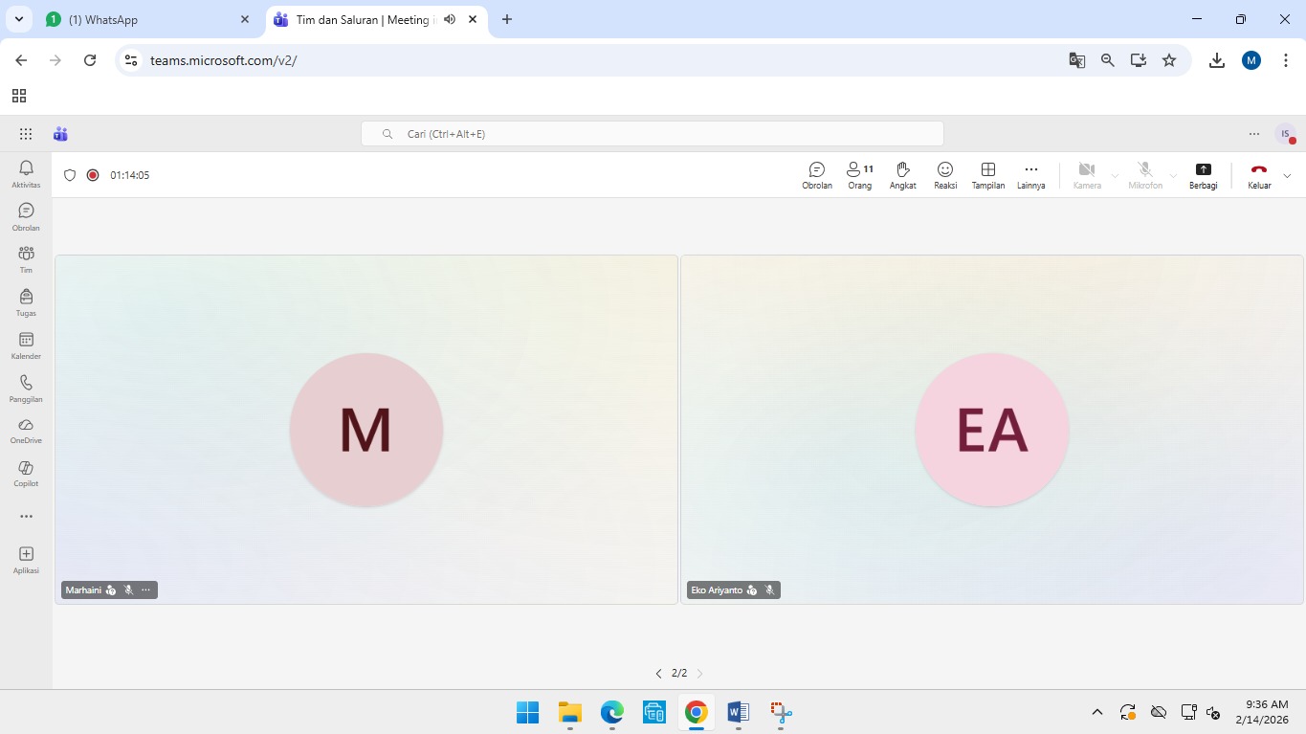
Task: Open the Obrolan chat panel in meeting toolbar
Action: (x=816, y=175)
